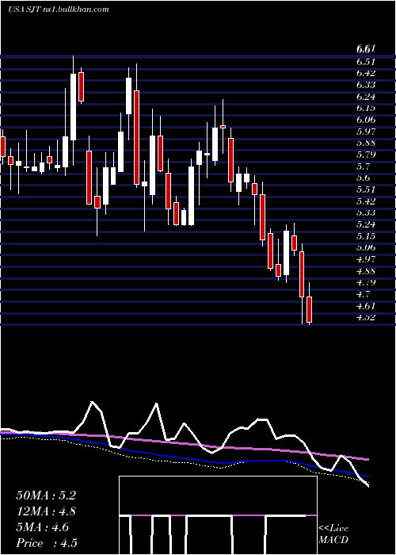
Task: Select the 5.42 price axis label
Action: 366,201
